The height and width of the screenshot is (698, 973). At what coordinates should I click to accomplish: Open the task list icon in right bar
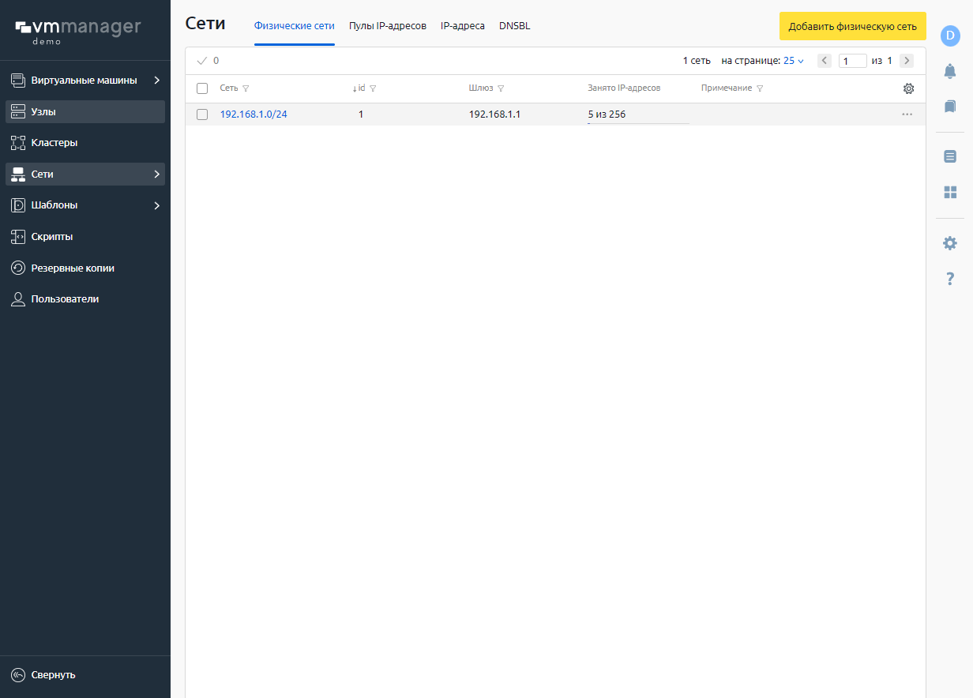(950, 156)
